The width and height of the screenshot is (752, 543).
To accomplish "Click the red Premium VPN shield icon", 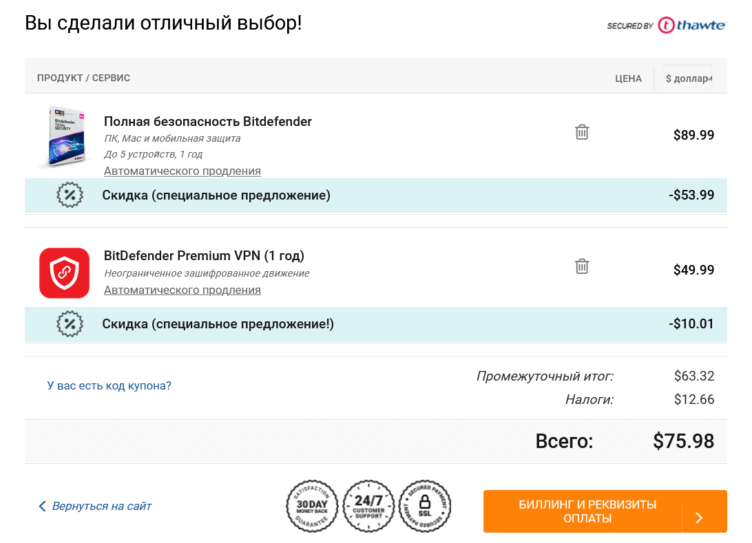I will [64, 273].
